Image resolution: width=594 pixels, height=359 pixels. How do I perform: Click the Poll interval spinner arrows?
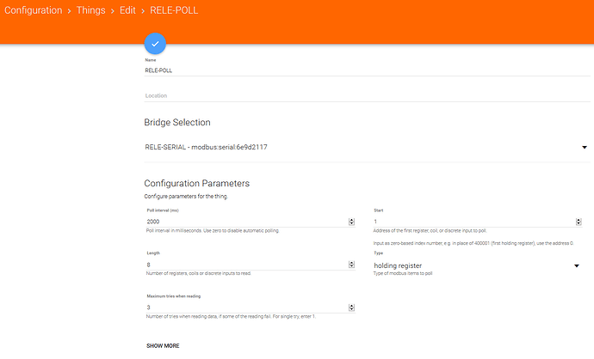(351, 222)
